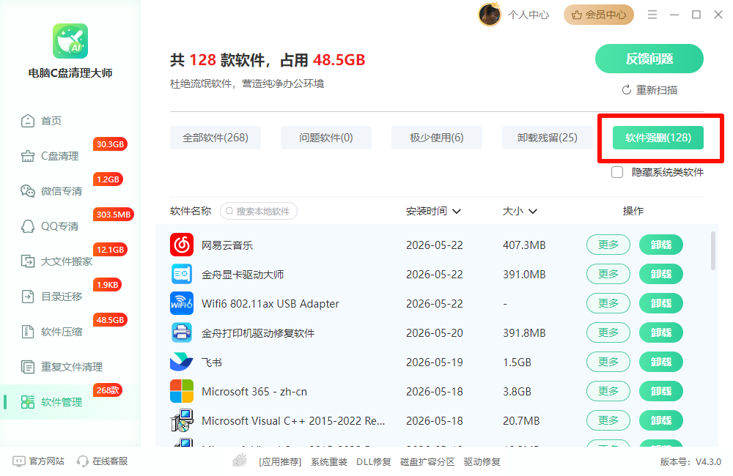Open the 磁盘扩容分区 link in the footer
Screen dimensions: 733x476
(x=427, y=462)
